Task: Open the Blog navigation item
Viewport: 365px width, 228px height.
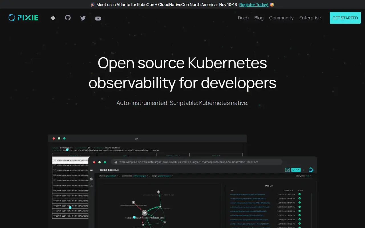Action: (x=259, y=18)
